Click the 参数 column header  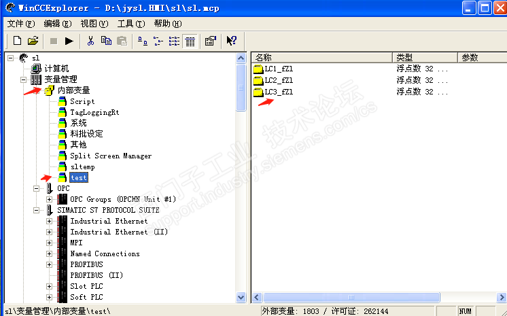(483, 58)
